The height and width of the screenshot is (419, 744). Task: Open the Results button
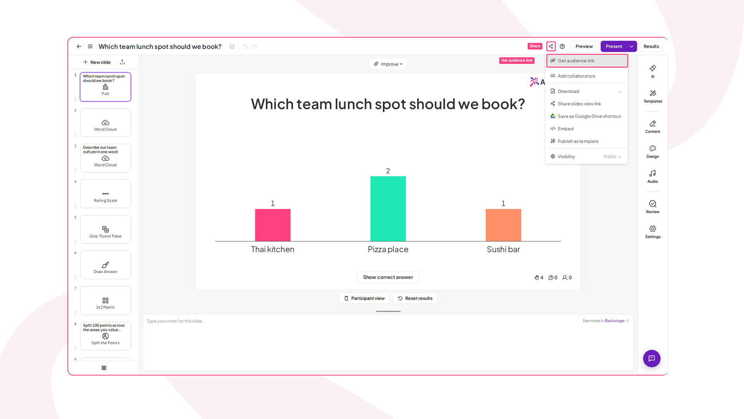click(651, 47)
